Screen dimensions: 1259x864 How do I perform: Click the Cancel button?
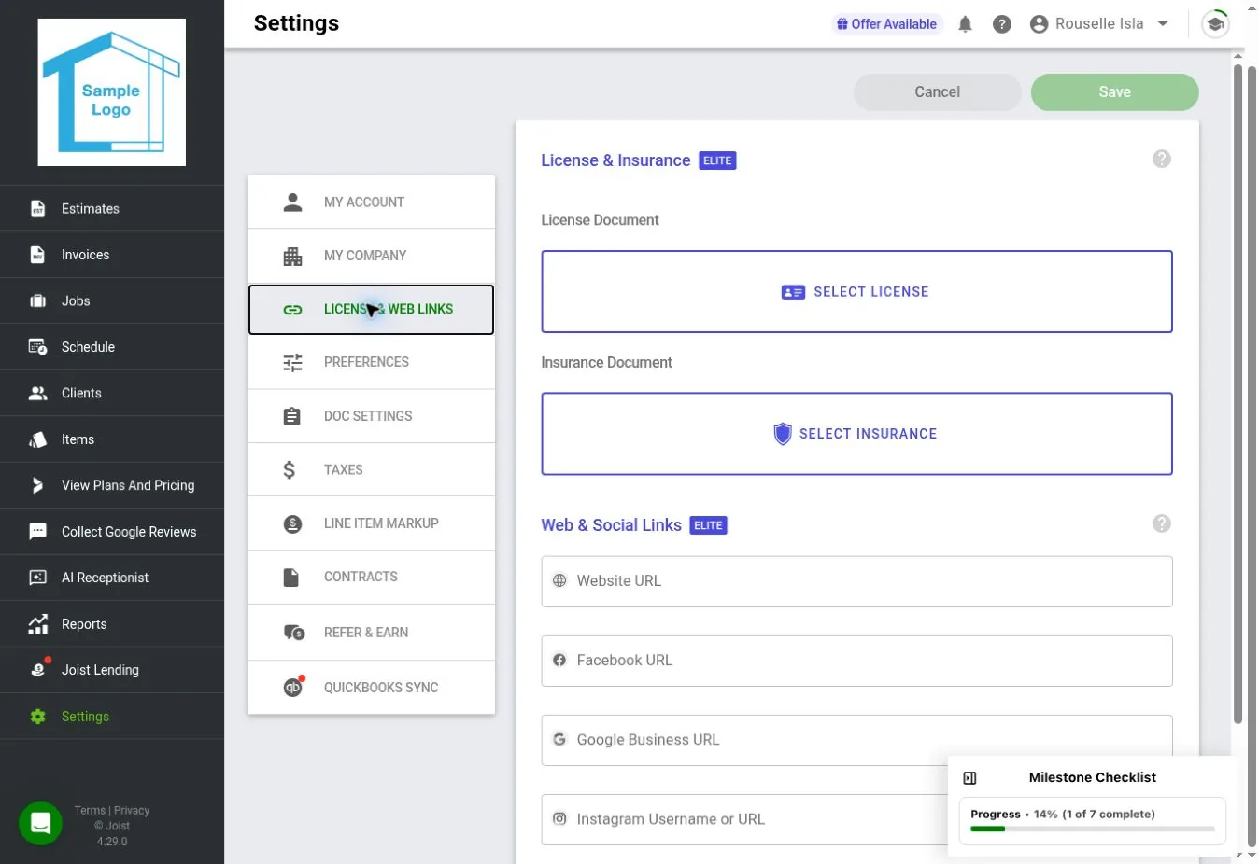coord(937,91)
